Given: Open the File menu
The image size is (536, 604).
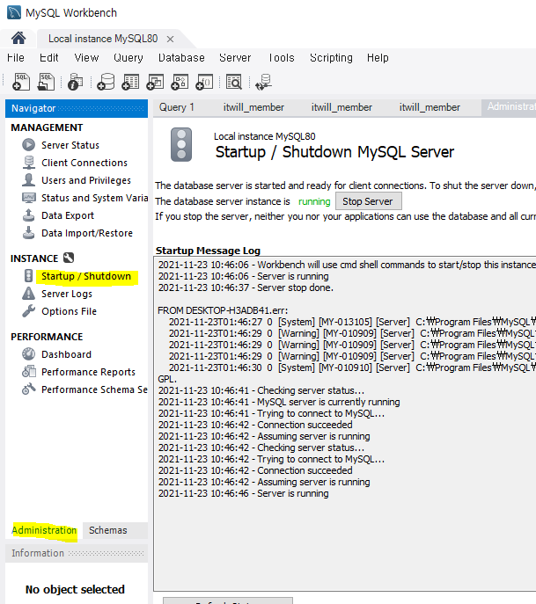Looking at the screenshot, I should click(x=16, y=58).
